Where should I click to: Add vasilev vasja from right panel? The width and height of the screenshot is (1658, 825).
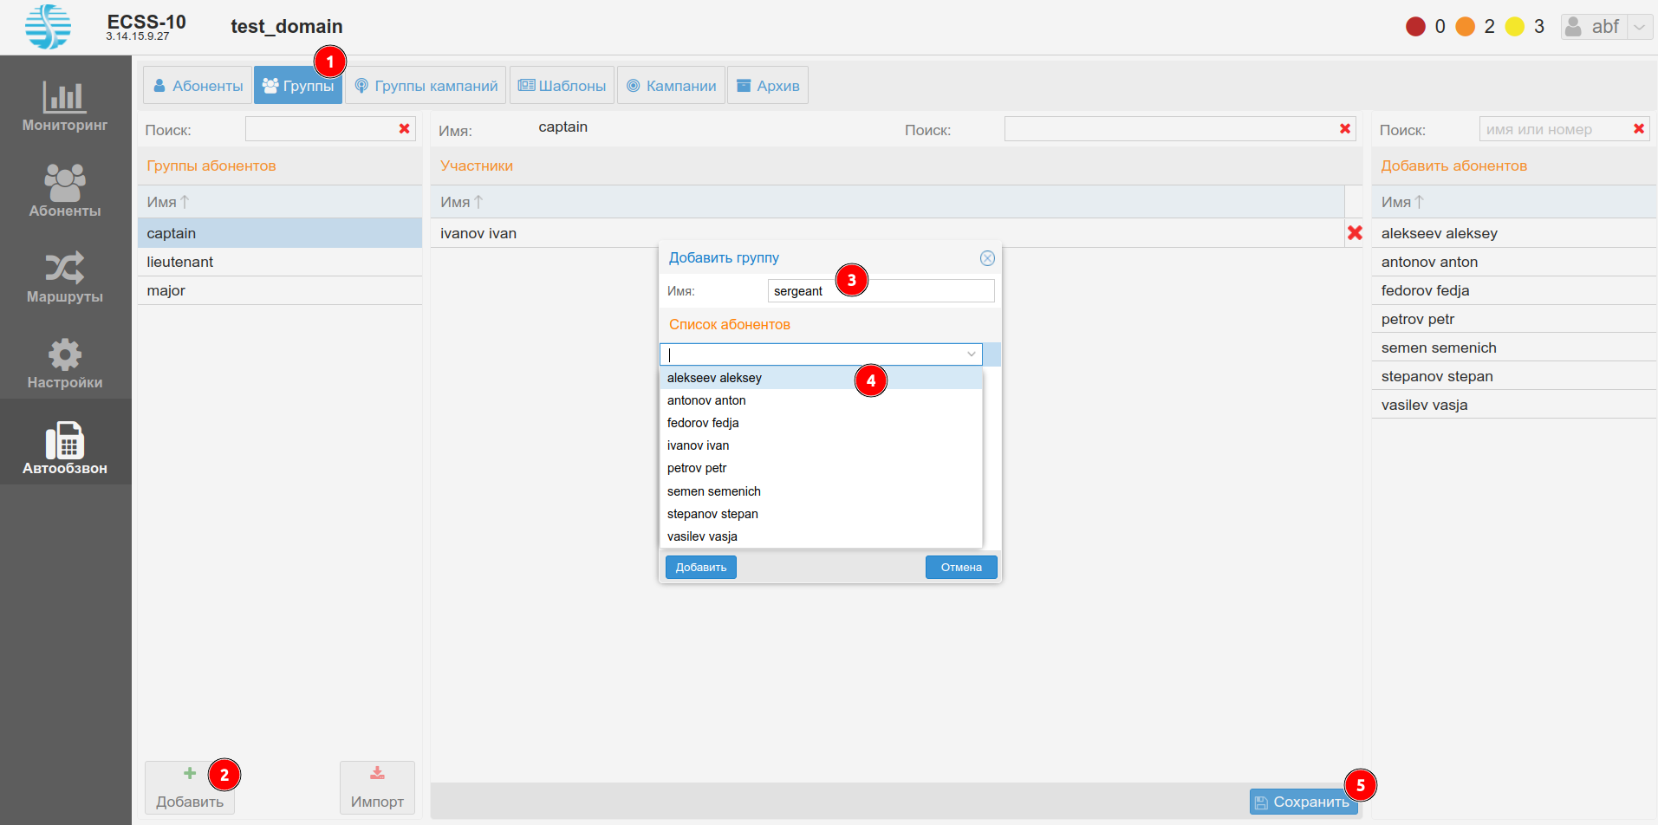(x=1514, y=405)
